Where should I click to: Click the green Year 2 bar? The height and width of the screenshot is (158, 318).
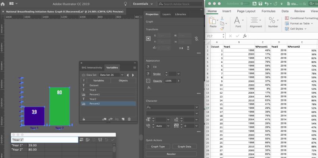click(x=59, y=106)
